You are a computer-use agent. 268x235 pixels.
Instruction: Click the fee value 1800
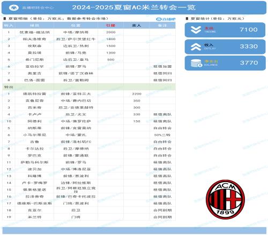111,39
